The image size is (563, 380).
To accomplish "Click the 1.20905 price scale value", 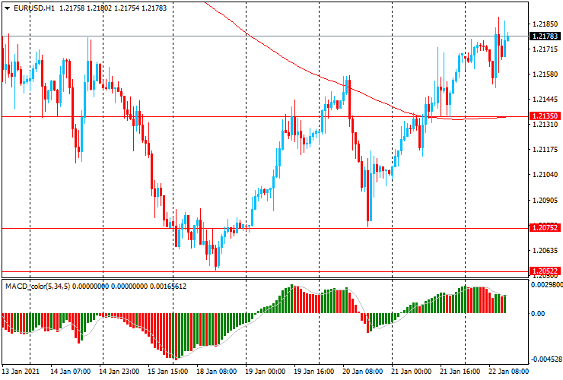I will pyautogui.click(x=545, y=200).
